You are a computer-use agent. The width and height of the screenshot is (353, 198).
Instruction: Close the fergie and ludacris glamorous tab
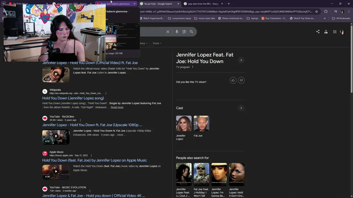pos(134,4)
